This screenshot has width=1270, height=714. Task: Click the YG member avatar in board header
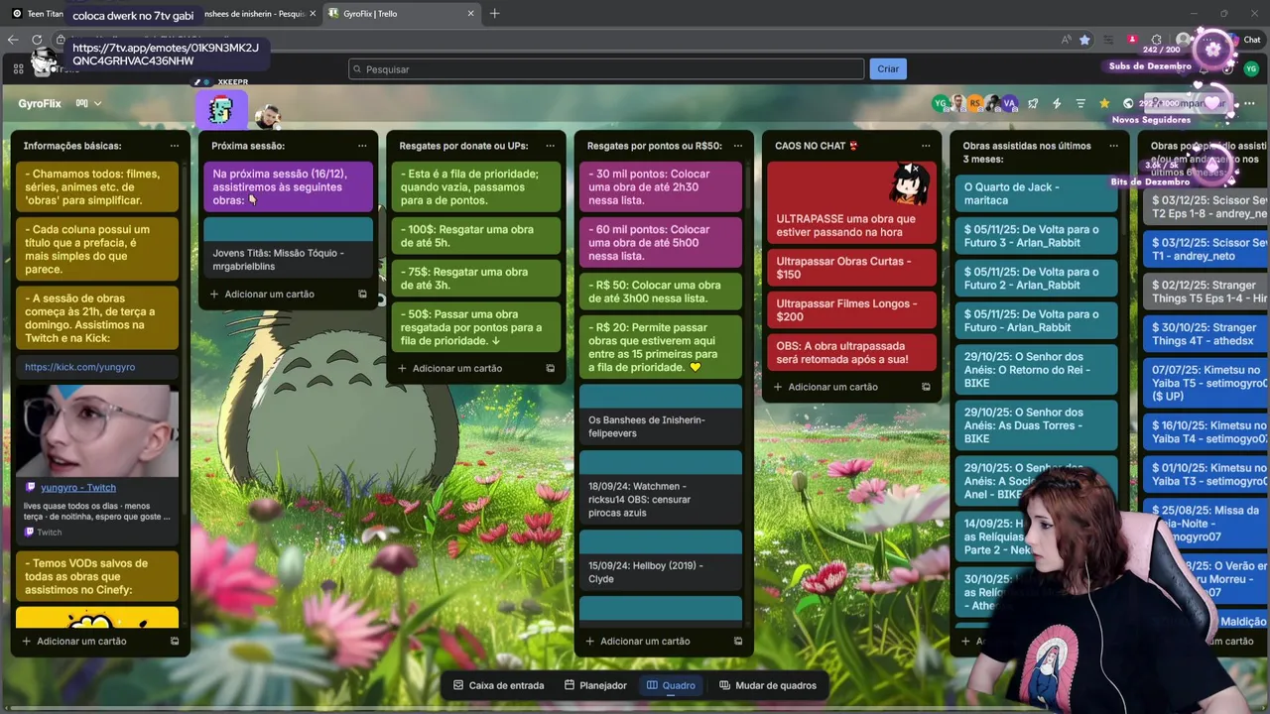point(940,103)
